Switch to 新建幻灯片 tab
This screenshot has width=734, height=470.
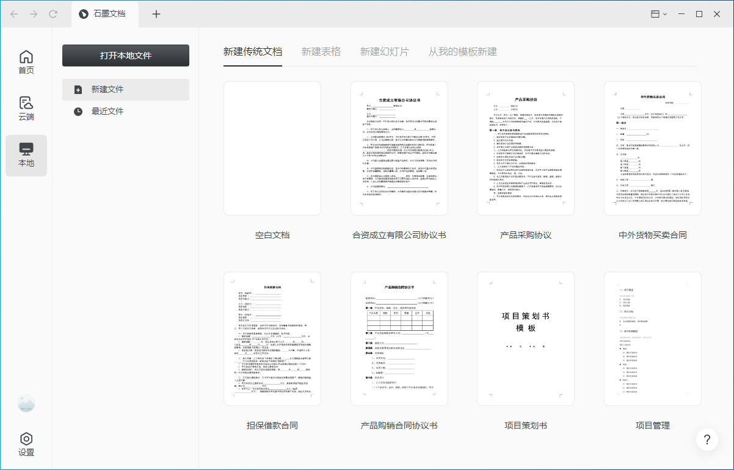pos(384,52)
